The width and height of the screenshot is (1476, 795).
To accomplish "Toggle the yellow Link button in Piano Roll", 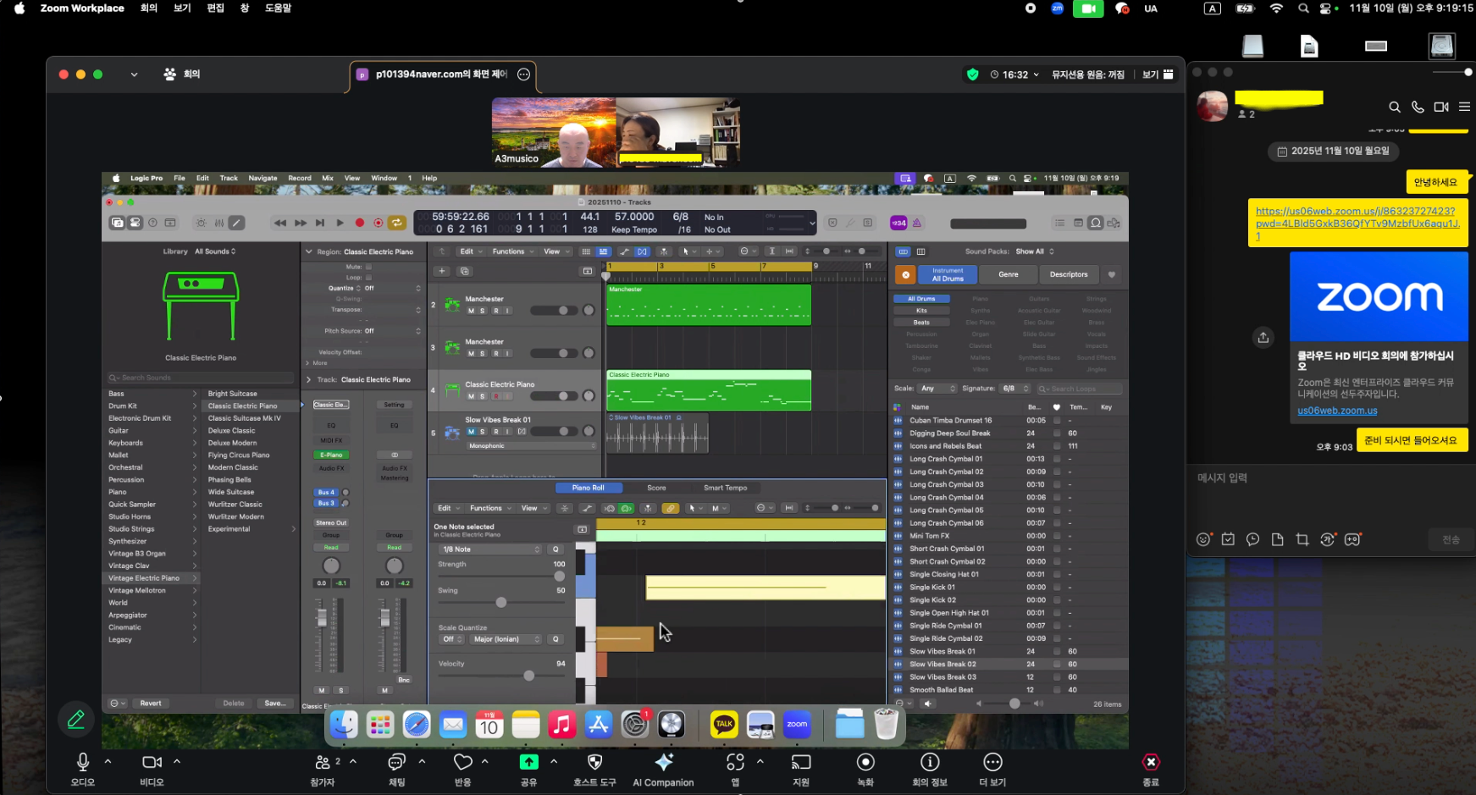I will tap(670, 508).
